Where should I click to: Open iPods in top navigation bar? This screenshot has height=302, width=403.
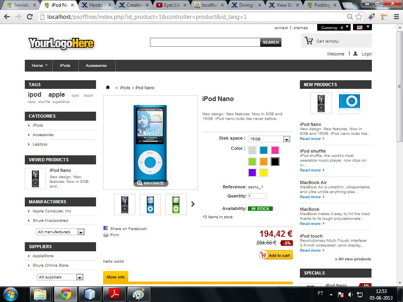65,66
